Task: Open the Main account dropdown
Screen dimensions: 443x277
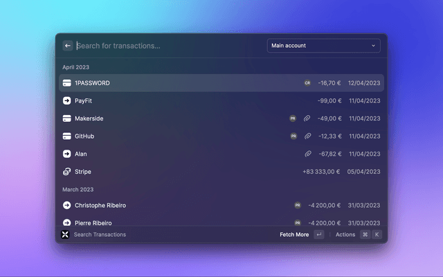Action: coord(323,46)
